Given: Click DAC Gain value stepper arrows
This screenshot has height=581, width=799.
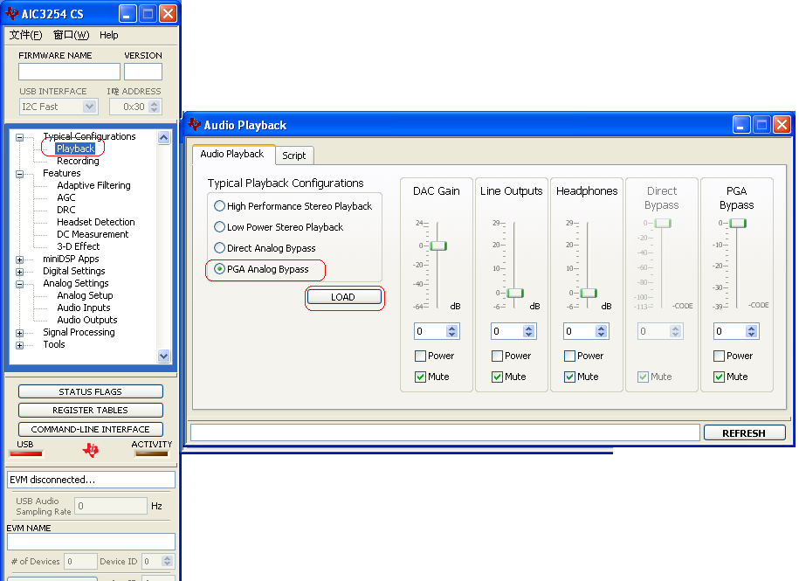Looking at the screenshot, I should (x=451, y=331).
